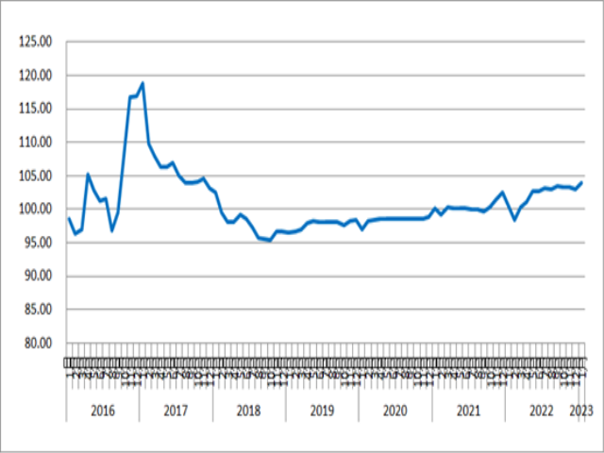Viewport: 604px width, 453px height.
Task: Select the 2019 year label
Action: pyautogui.click(x=322, y=411)
